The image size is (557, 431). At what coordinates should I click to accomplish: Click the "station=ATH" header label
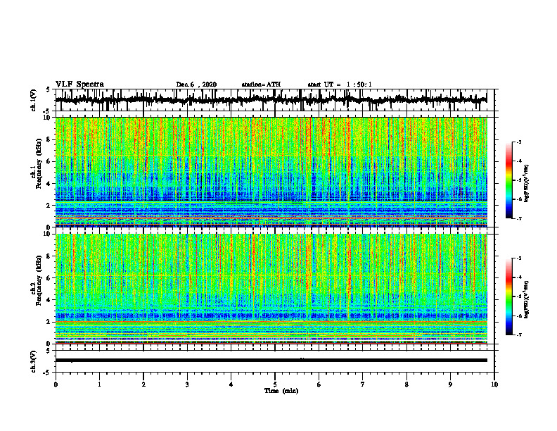261,85
